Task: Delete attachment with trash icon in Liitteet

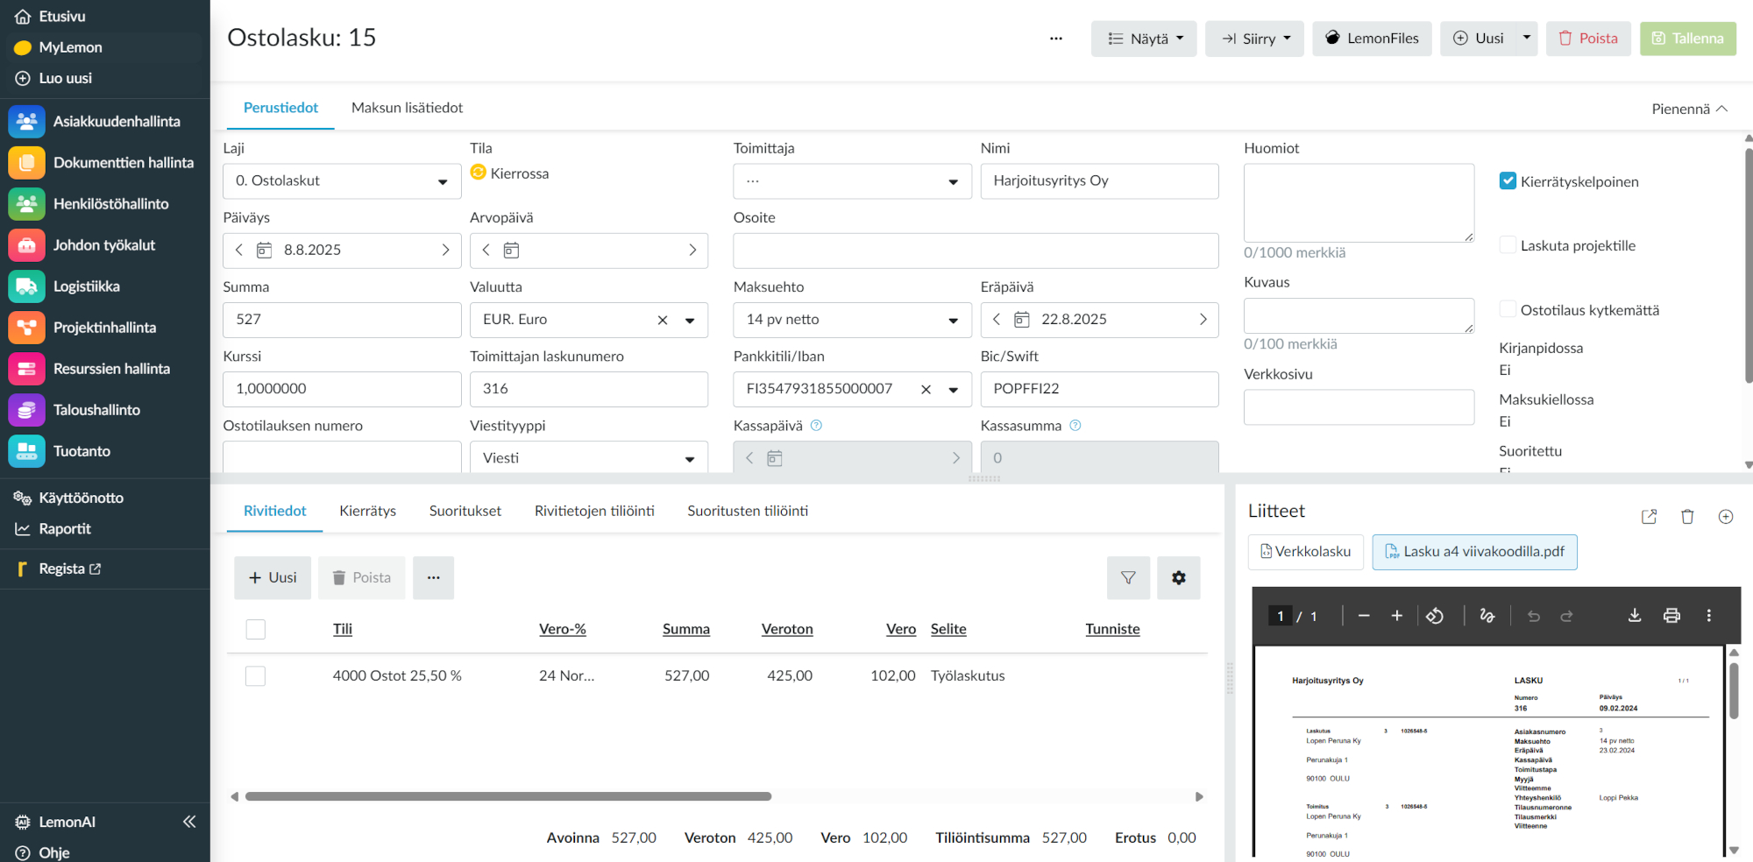Action: pyautogui.click(x=1687, y=517)
